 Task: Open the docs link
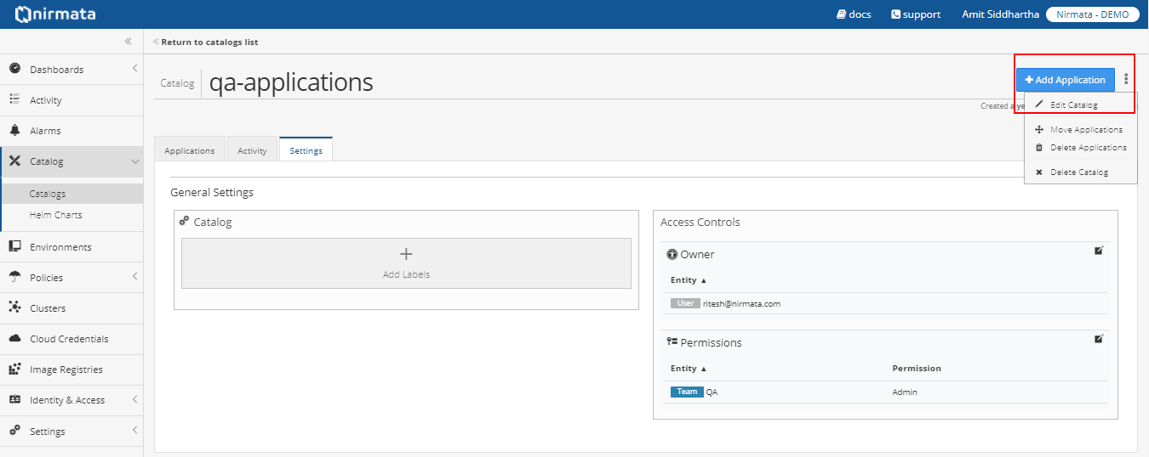[x=854, y=14]
